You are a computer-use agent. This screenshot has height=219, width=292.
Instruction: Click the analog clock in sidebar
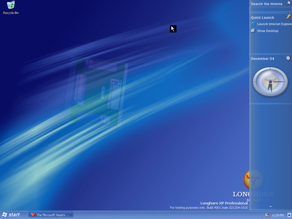click(270, 82)
